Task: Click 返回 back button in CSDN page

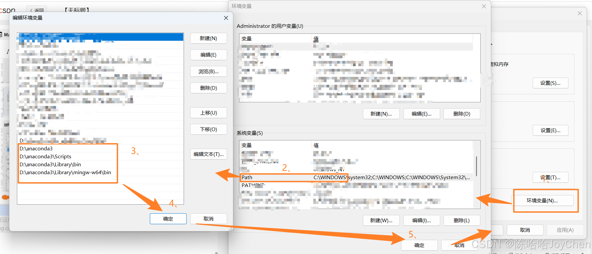Action: tap(37, 10)
